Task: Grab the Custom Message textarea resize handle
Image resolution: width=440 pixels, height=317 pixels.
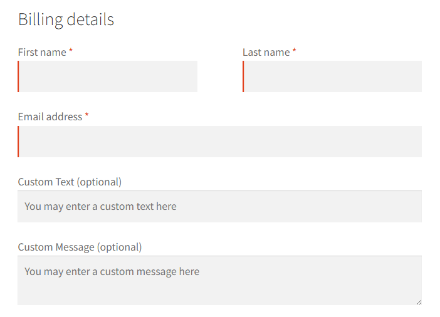Action: [x=419, y=302]
